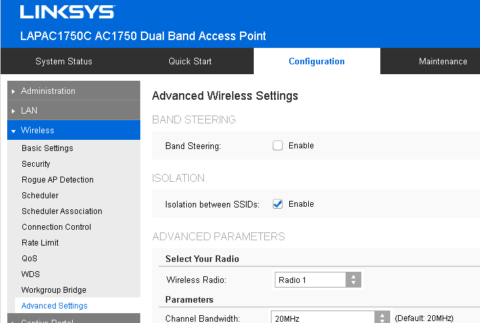Go to Connection Control
This screenshot has width=480, height=323.
click(x=56, y=227)
